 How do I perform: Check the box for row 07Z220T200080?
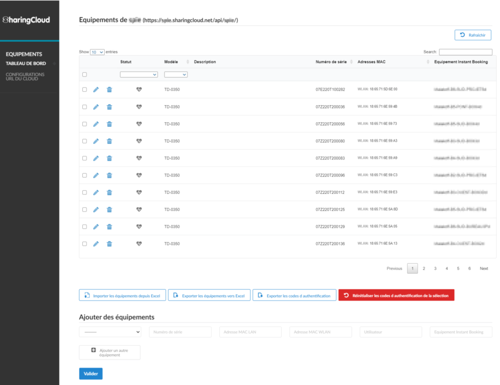pos(84,141)
